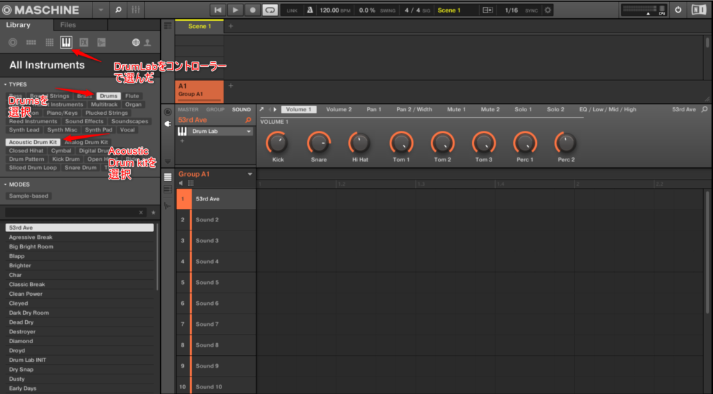Switch to the Volume 2 parameter page
Image resolution: width=713 pixels, height=394 pixels.
click(338, 109)
